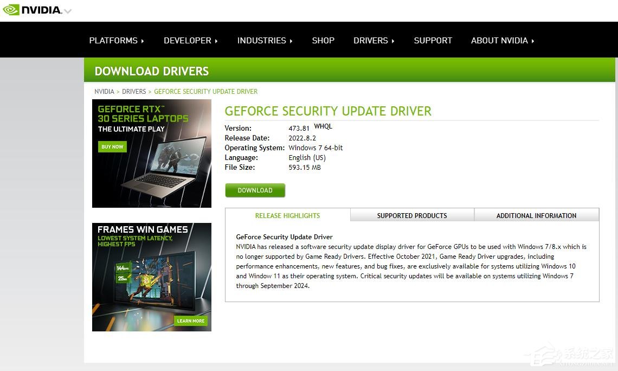Click Buy Now on RTX laptops ad

tap(112, 147)
